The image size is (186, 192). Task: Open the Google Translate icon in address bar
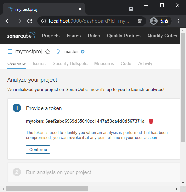click(x=140, y=21)
